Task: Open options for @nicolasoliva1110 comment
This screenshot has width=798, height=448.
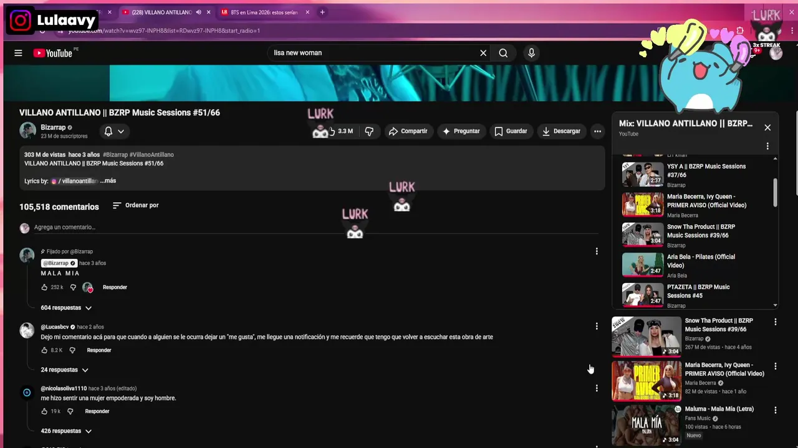Action: [597, 388]
